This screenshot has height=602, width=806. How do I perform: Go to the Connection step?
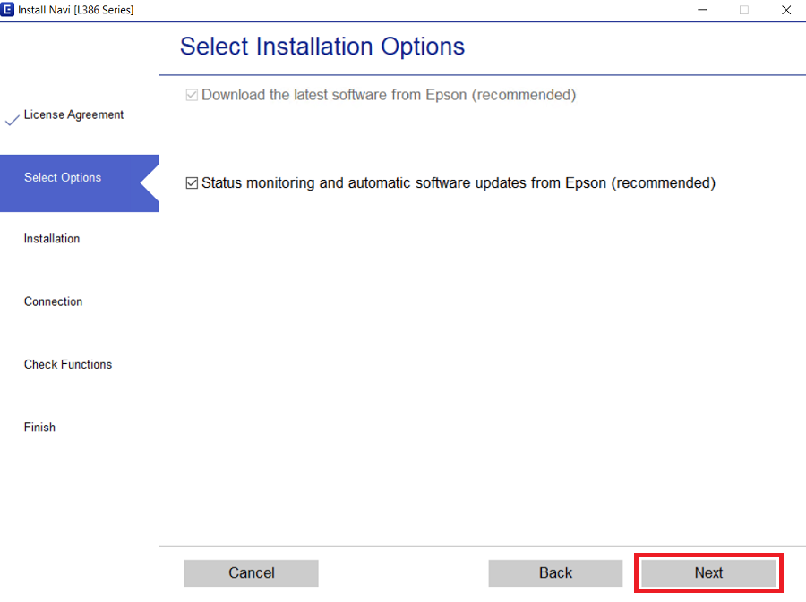(x=53, y=301)
